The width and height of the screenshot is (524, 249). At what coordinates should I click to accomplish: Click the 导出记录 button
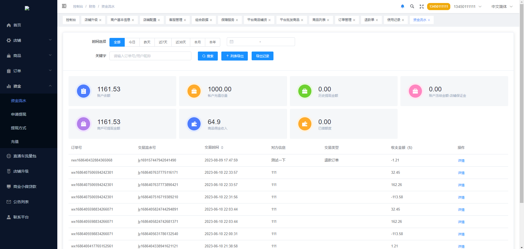(x=262, y=56)
